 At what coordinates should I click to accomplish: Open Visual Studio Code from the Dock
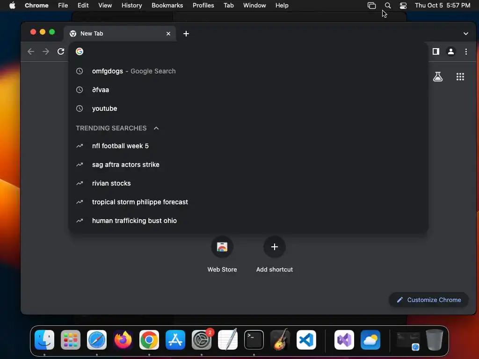pyautogui.click(x=306, y=340)
